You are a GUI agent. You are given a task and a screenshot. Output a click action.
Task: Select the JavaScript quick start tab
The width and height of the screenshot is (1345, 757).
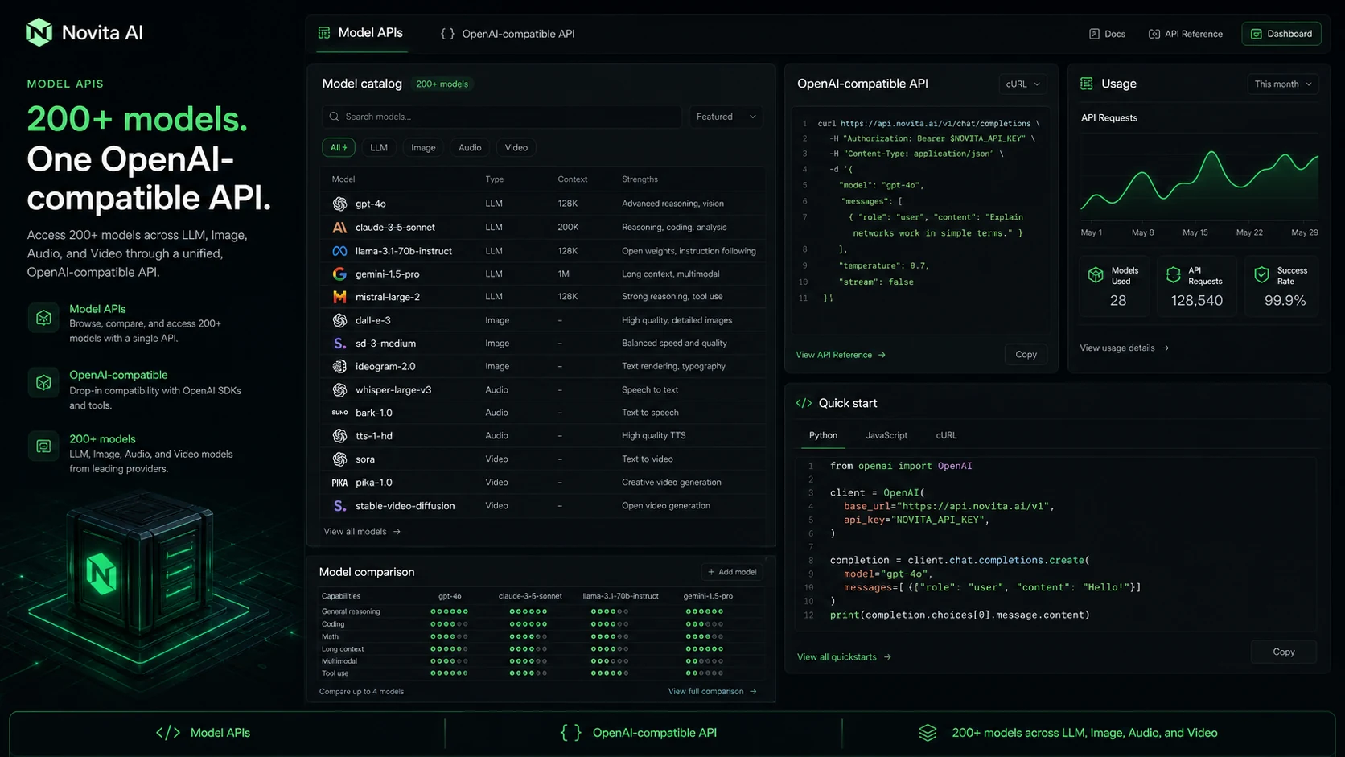[x=886, y=435]
